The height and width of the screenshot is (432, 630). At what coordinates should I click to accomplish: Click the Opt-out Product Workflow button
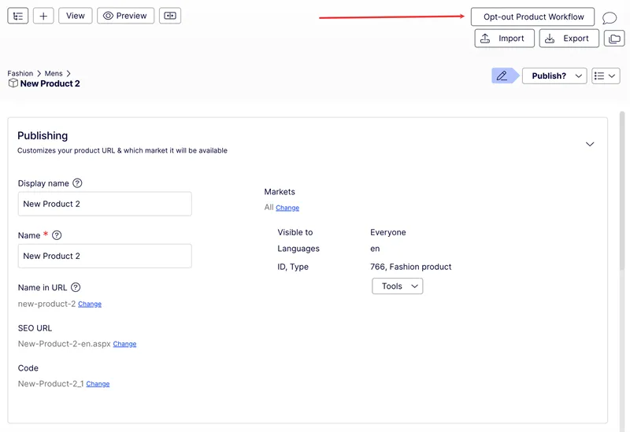532,17
